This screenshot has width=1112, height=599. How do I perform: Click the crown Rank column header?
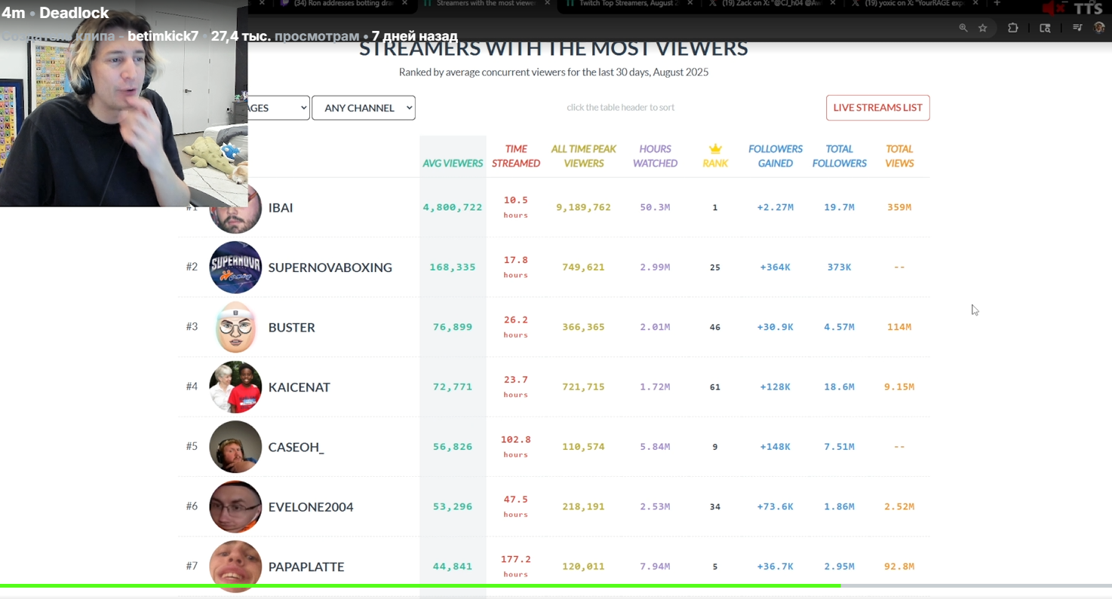[x=715, y=155]
